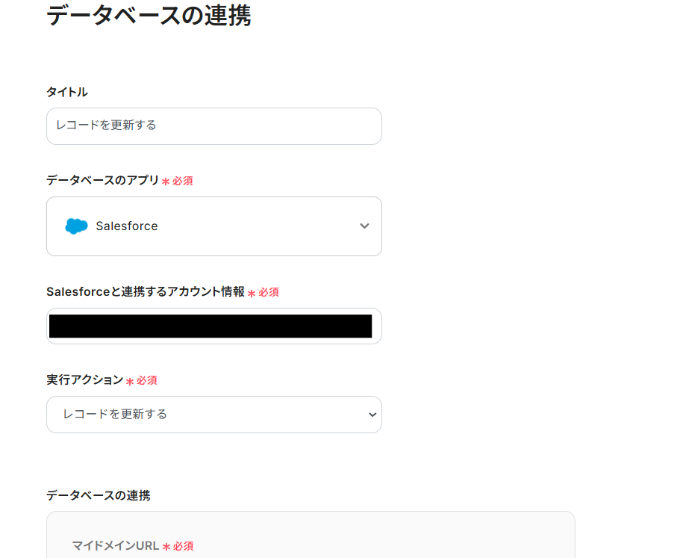The image size is (674, 558).
Task: Click the データベースのアプリ label
Action: click(x=103, y=180)
